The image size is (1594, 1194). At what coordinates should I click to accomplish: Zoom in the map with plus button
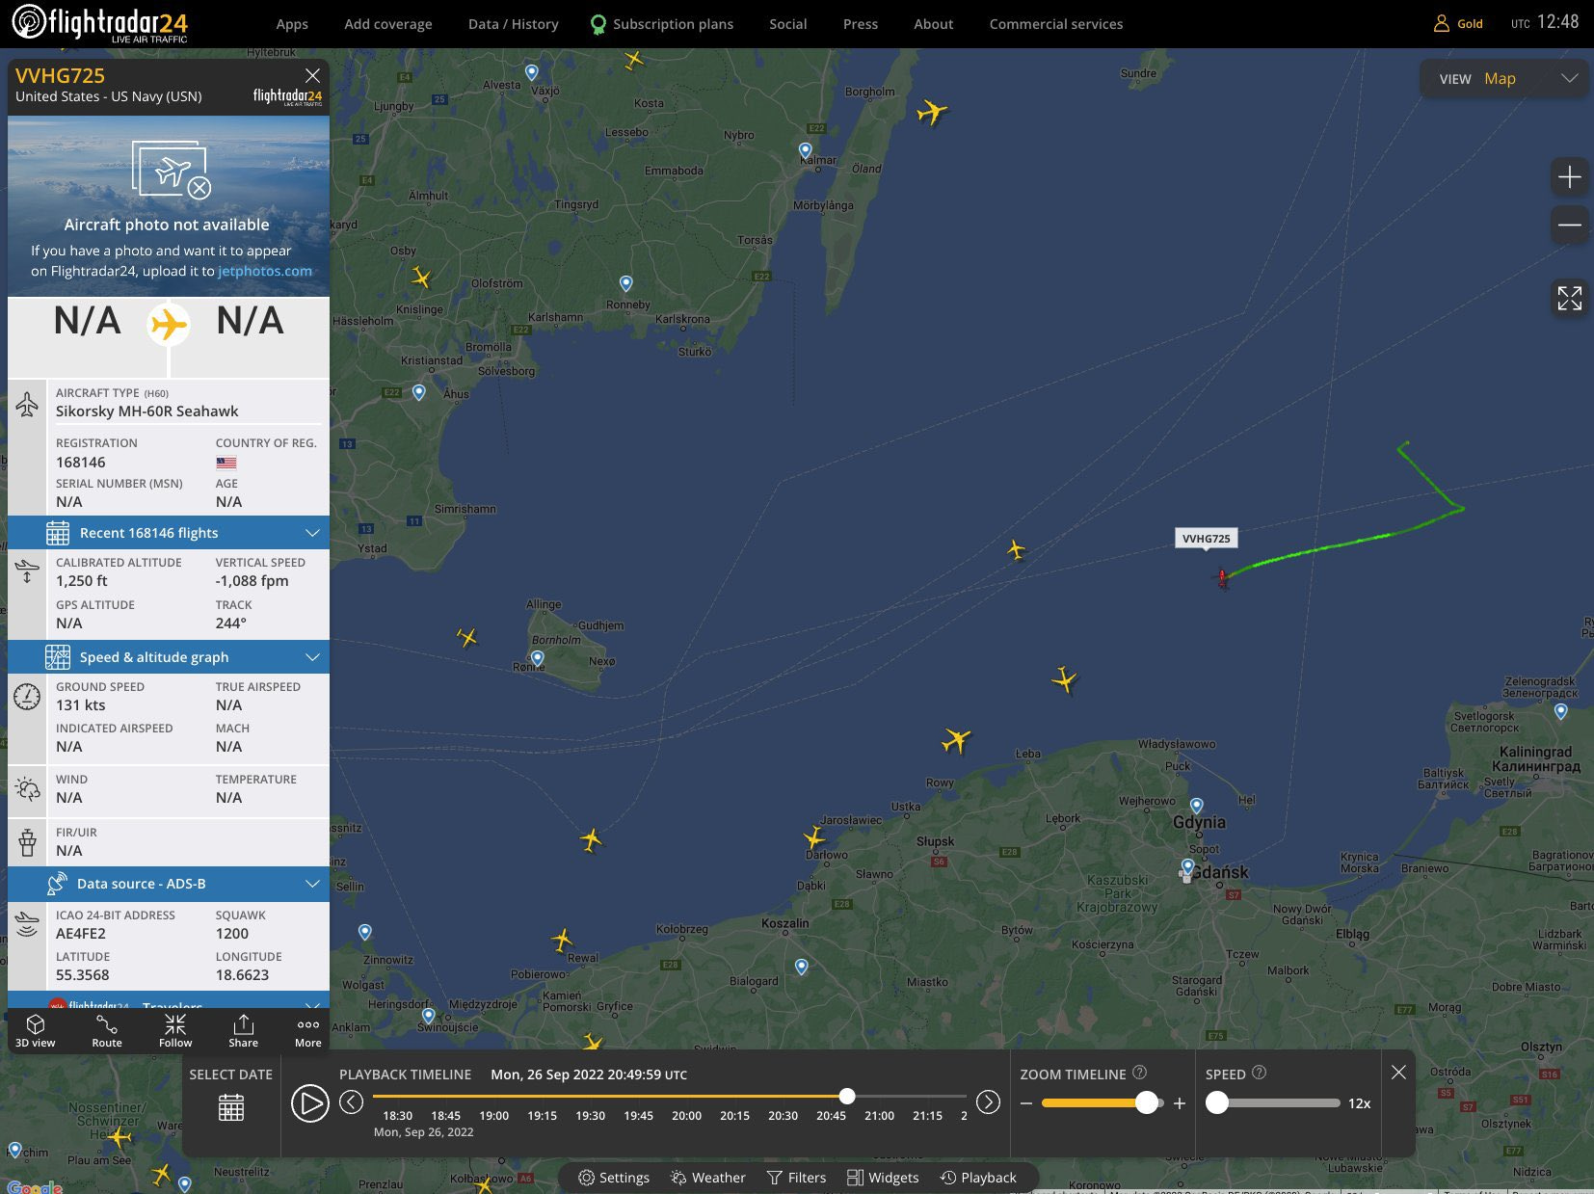[x=1569, y=177]
